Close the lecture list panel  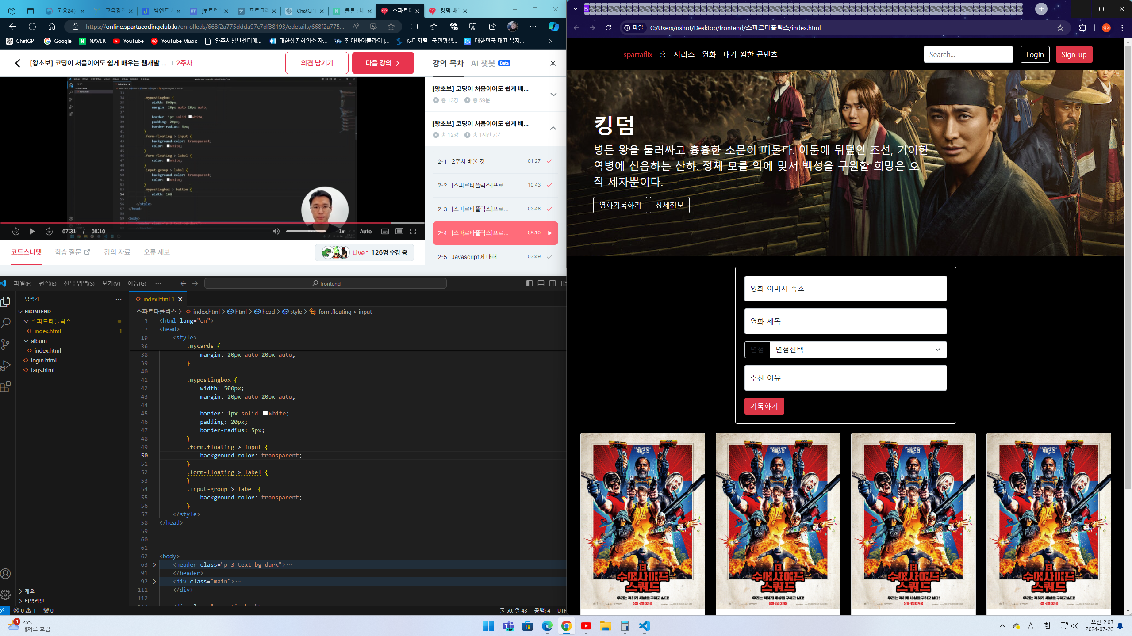coord(553,63)
